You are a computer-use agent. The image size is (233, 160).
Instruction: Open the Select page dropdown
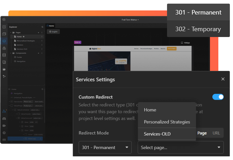click(x=180, y=147)
